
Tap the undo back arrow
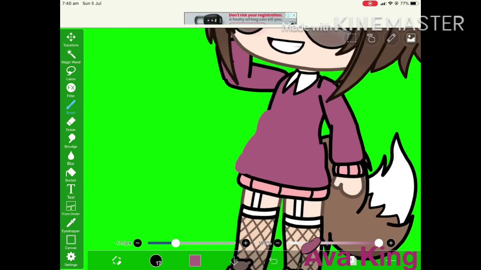click(273, 261)
